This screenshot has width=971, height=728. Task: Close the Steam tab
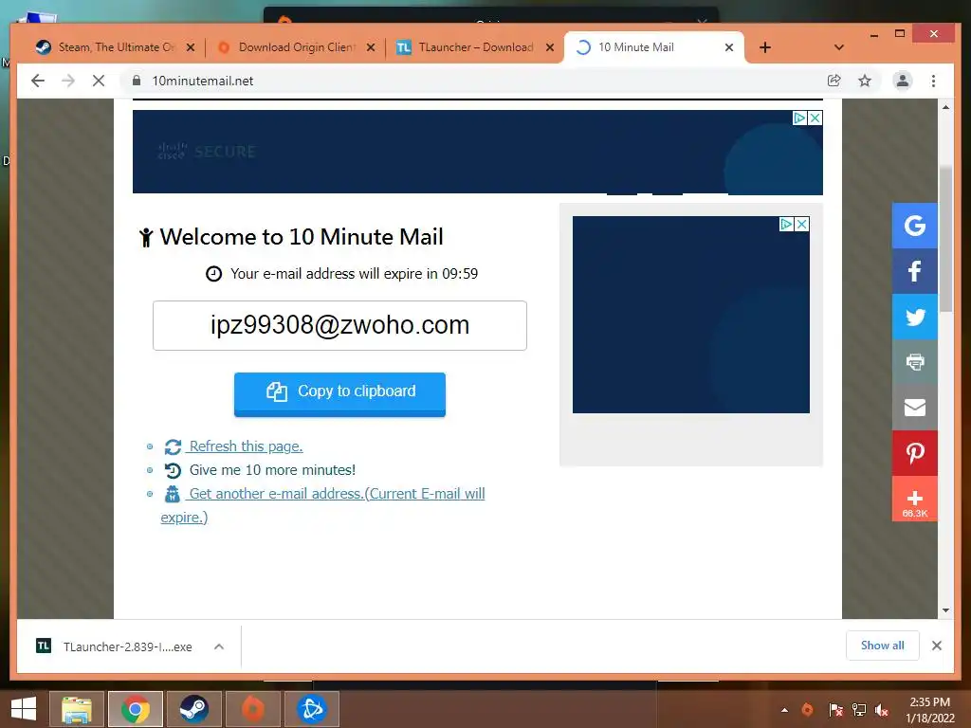(190, 47)
